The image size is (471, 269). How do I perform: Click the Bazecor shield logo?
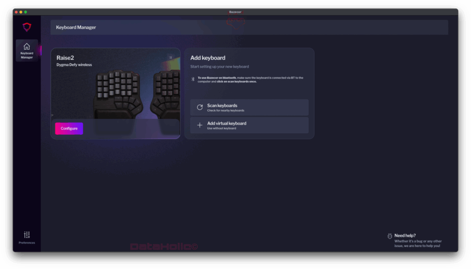27,27
